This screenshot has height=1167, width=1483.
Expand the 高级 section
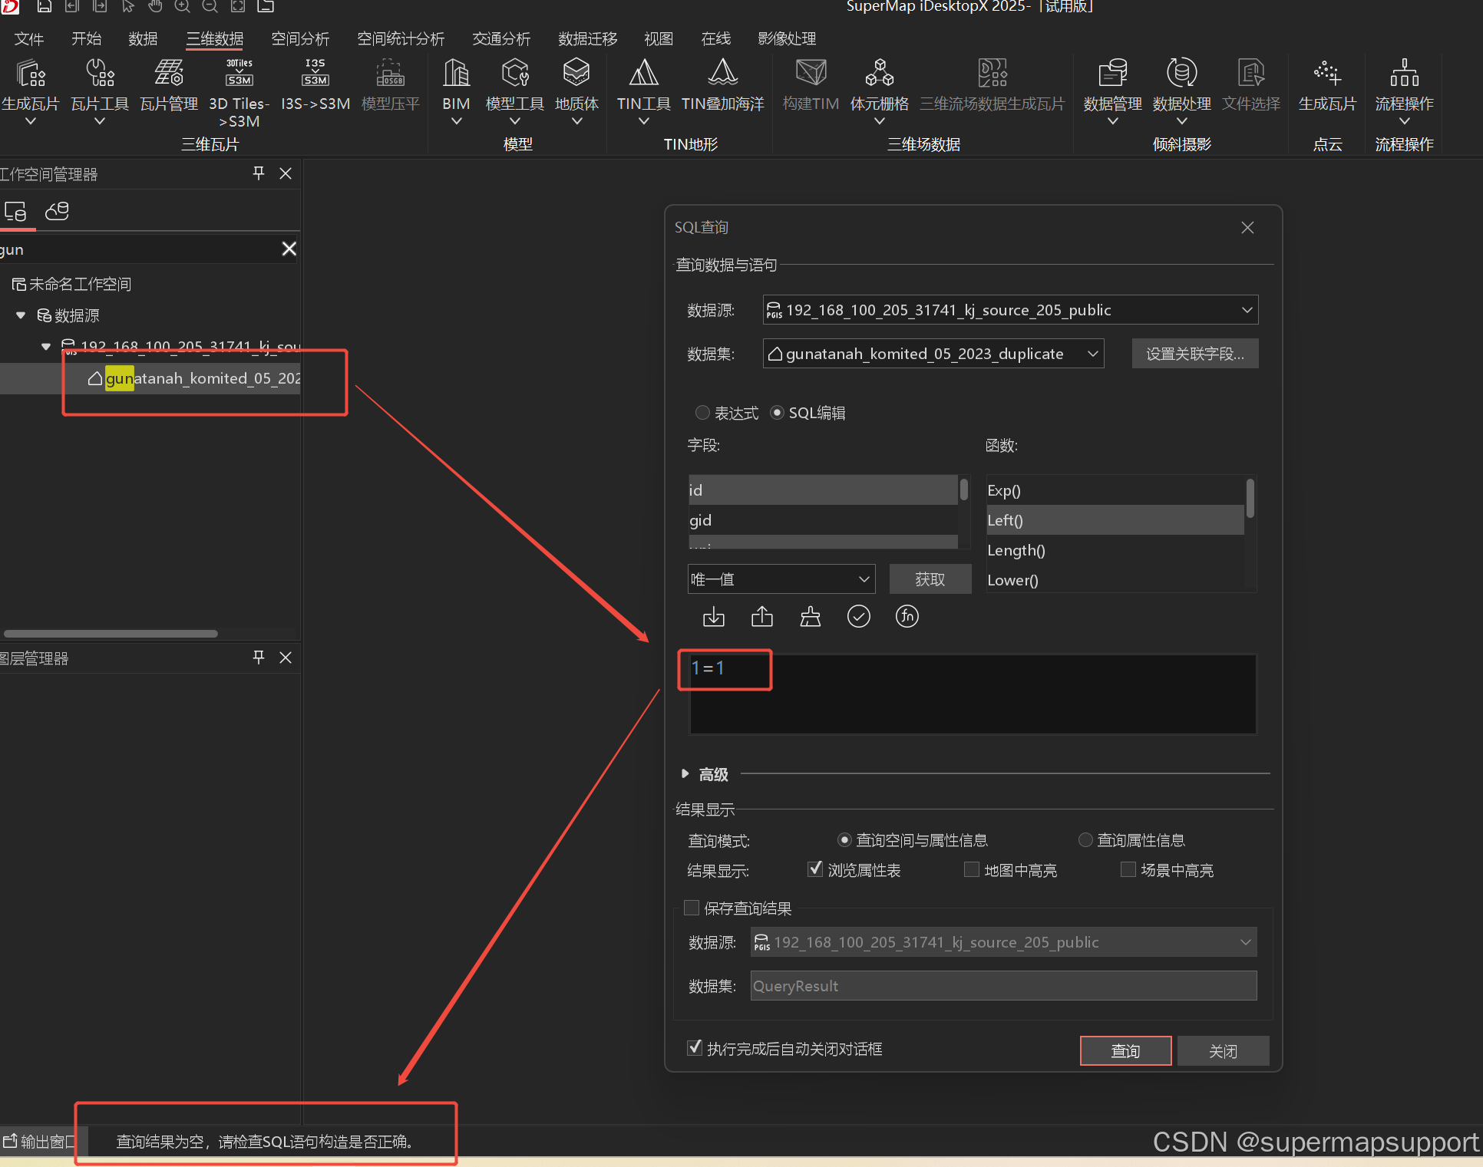pos(685,774)
